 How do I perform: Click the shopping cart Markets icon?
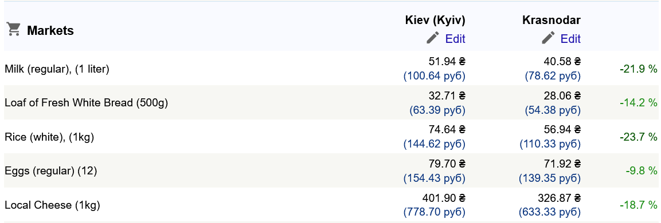point(14,30)
